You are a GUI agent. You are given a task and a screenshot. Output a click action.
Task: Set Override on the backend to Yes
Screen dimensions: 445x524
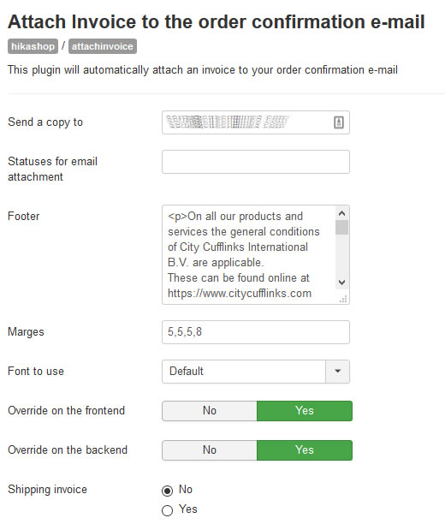(305, 450)
